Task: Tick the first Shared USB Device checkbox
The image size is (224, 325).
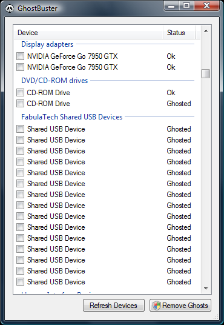Action: [21, 129]
